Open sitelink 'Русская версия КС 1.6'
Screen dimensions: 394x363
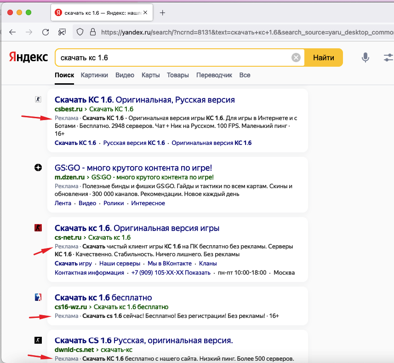click(x=134, y=143)
